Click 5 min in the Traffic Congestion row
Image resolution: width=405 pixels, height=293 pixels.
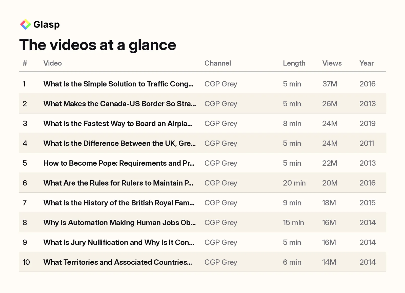tap(292, 84)
